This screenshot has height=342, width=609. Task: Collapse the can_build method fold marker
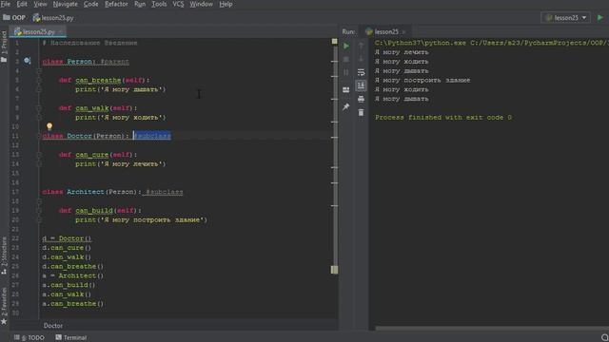pyautogui.click(x=39, y=211)
